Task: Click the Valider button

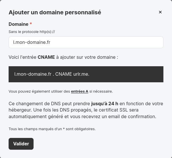Action: click(21, 144)
